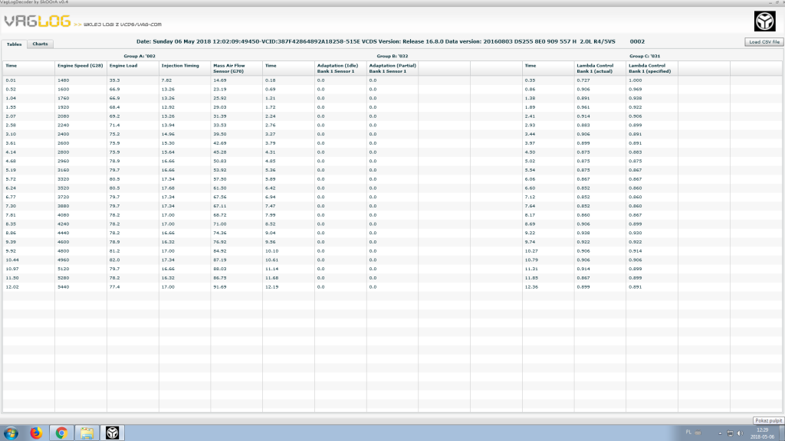This screenshot has height=441, width=785.
Task: Select injection timing cell 17.68
Action: 168,188
